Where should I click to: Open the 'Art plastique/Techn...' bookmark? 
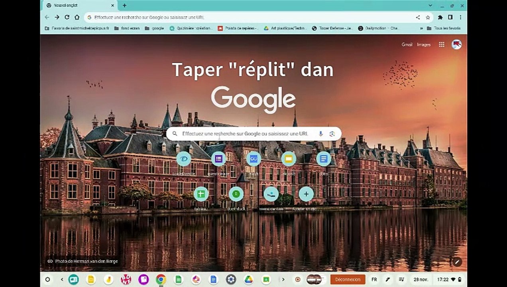point(285,28)
